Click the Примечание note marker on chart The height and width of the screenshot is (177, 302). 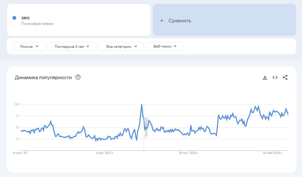146,127
